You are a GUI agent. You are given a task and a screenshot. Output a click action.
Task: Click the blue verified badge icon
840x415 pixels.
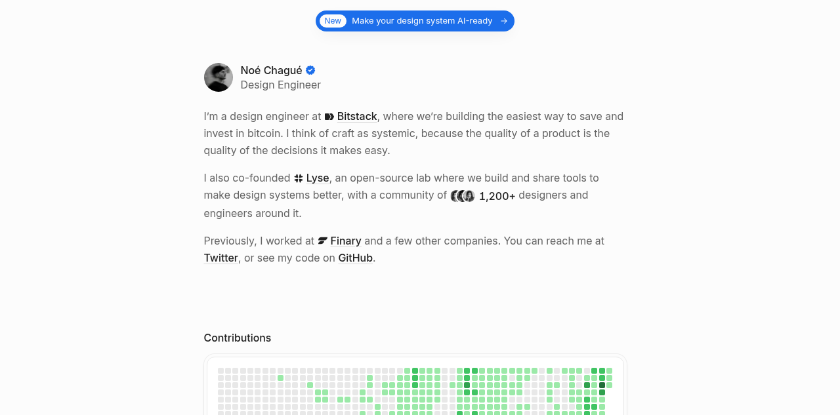coord(310,70)
